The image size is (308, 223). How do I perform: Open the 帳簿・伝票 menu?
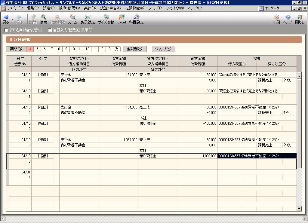point(69,8)
